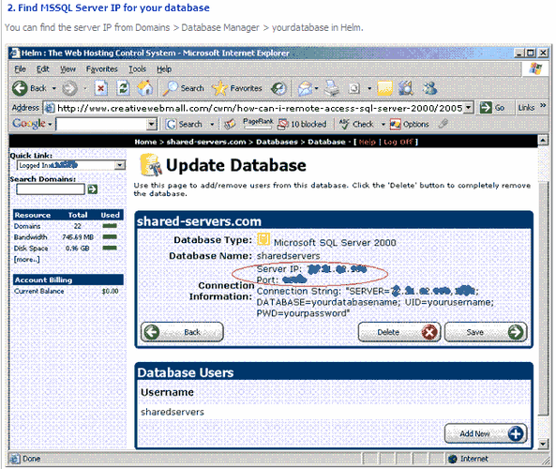Click the Edit page toolbar icon
Image resolution: width=556 pixels, height=469 pixels.
coord(354,88)
